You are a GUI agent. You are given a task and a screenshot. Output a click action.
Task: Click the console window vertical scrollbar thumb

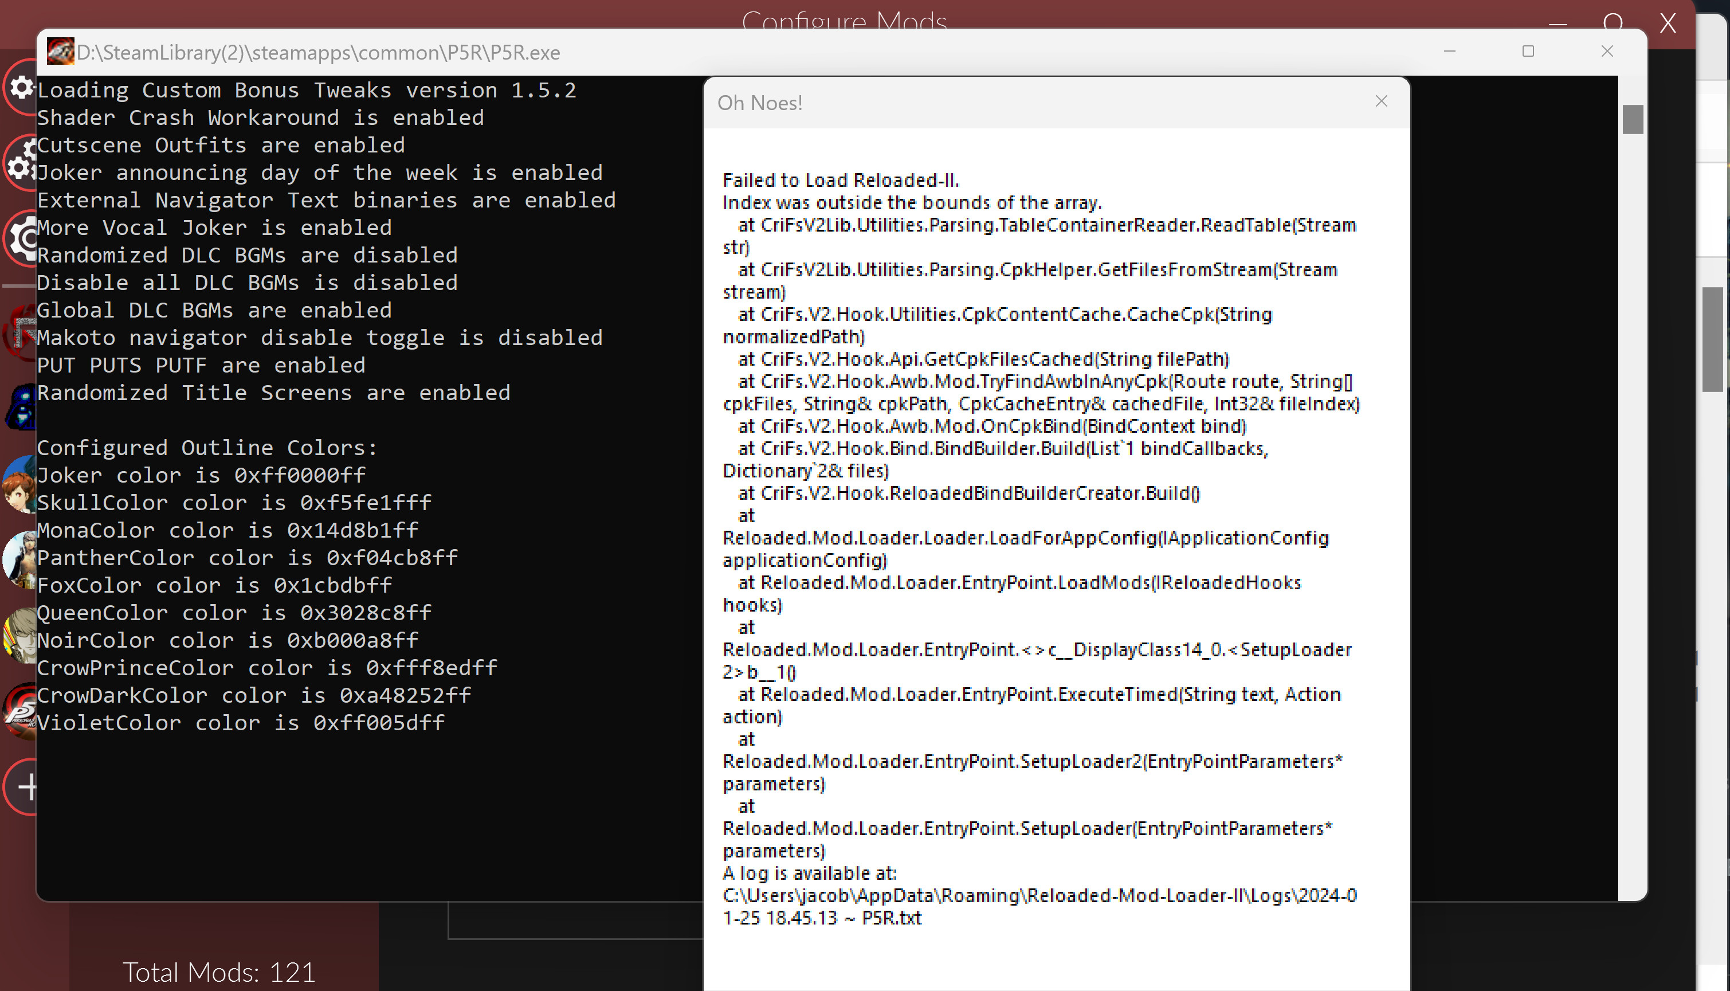(x=1632, y=120)
